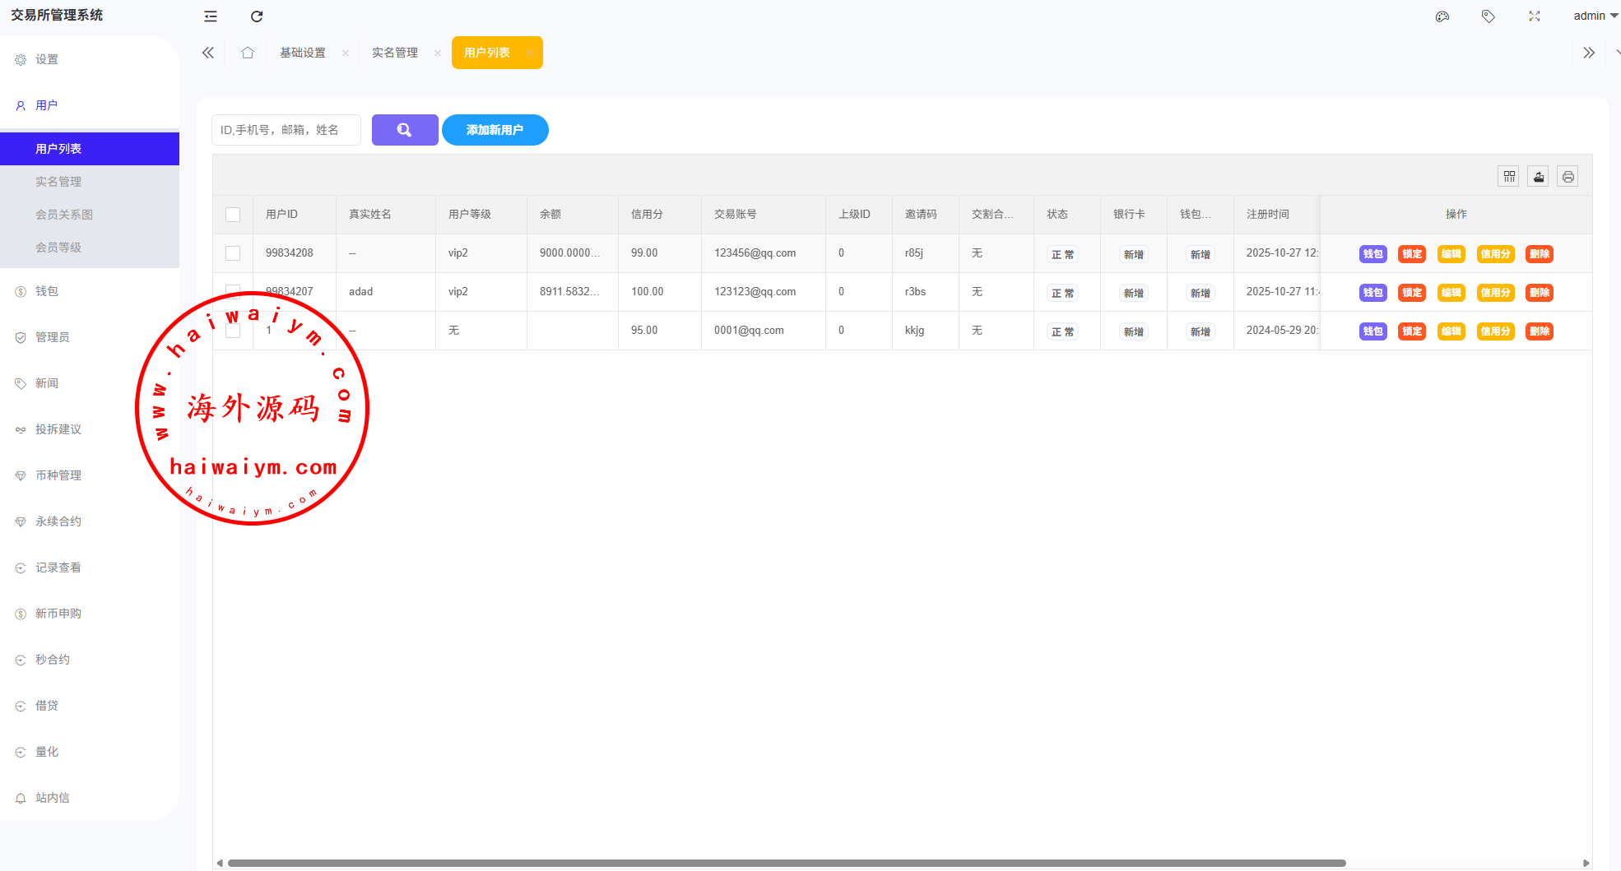Open the theme palette icon

pyautogui.click(x=1442, y=16)
